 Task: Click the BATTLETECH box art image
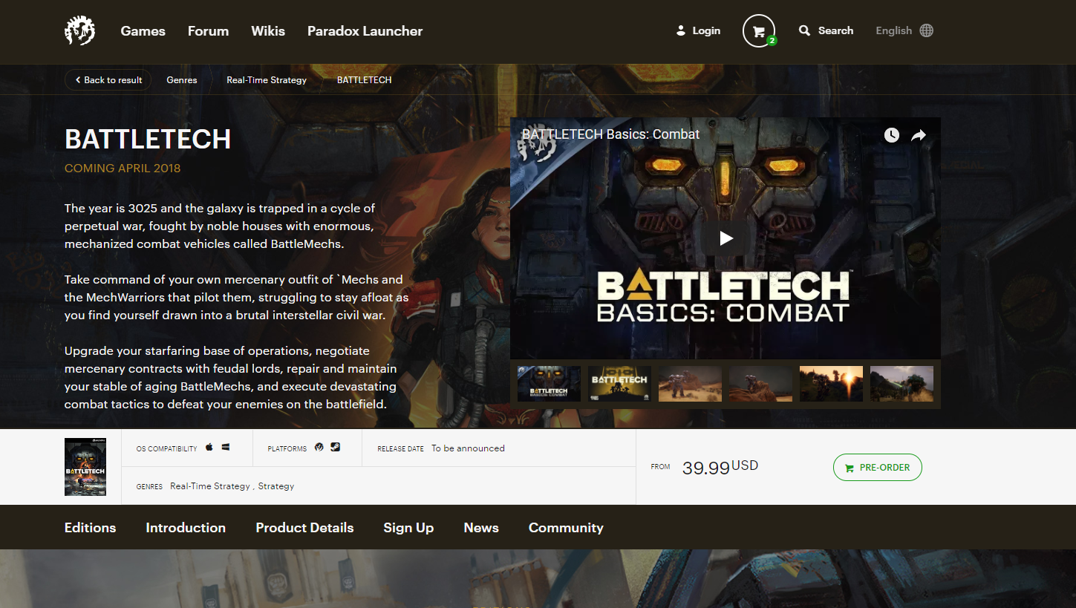[85, 467]
